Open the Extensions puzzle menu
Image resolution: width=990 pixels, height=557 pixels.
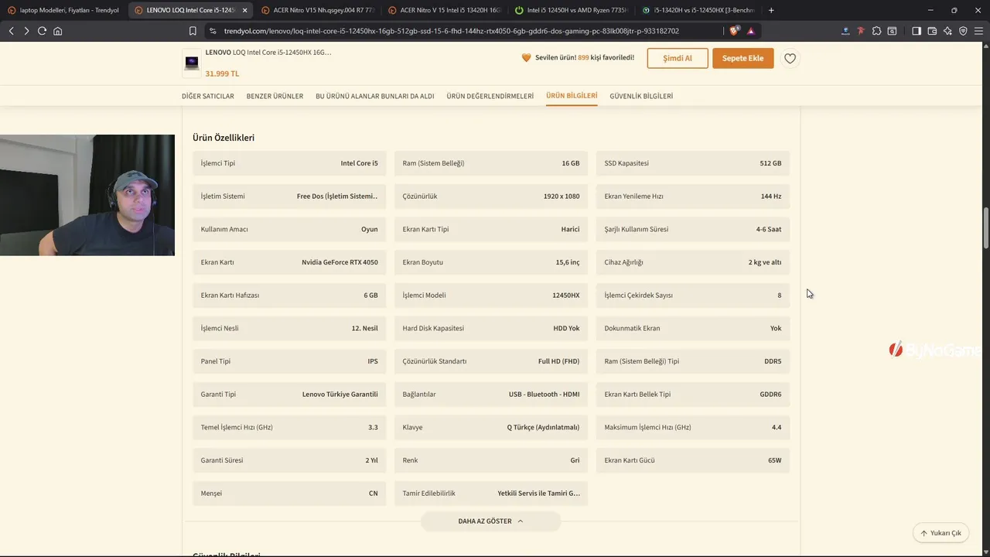click(876, 31)
